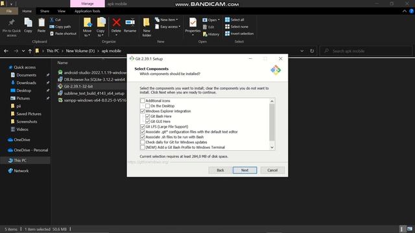Open the Easy access dropdown
Screen dimensions: 415x233
pos(168,27)
